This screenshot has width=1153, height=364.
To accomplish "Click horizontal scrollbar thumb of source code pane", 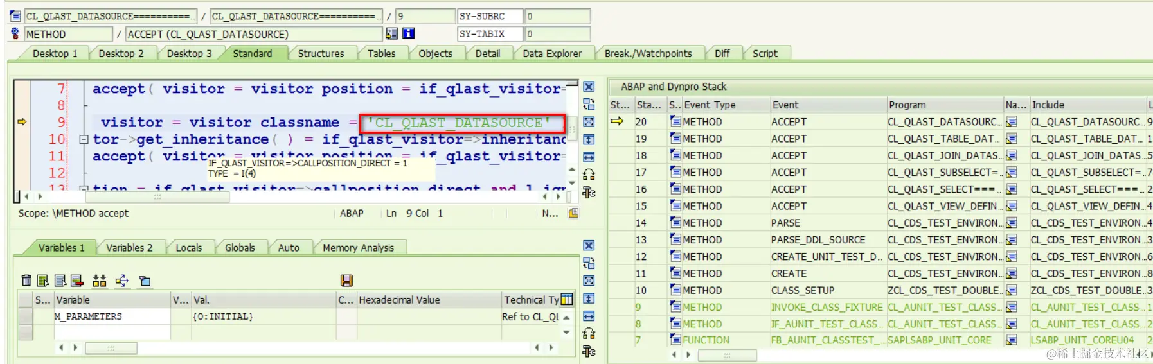I will point(157,196).
